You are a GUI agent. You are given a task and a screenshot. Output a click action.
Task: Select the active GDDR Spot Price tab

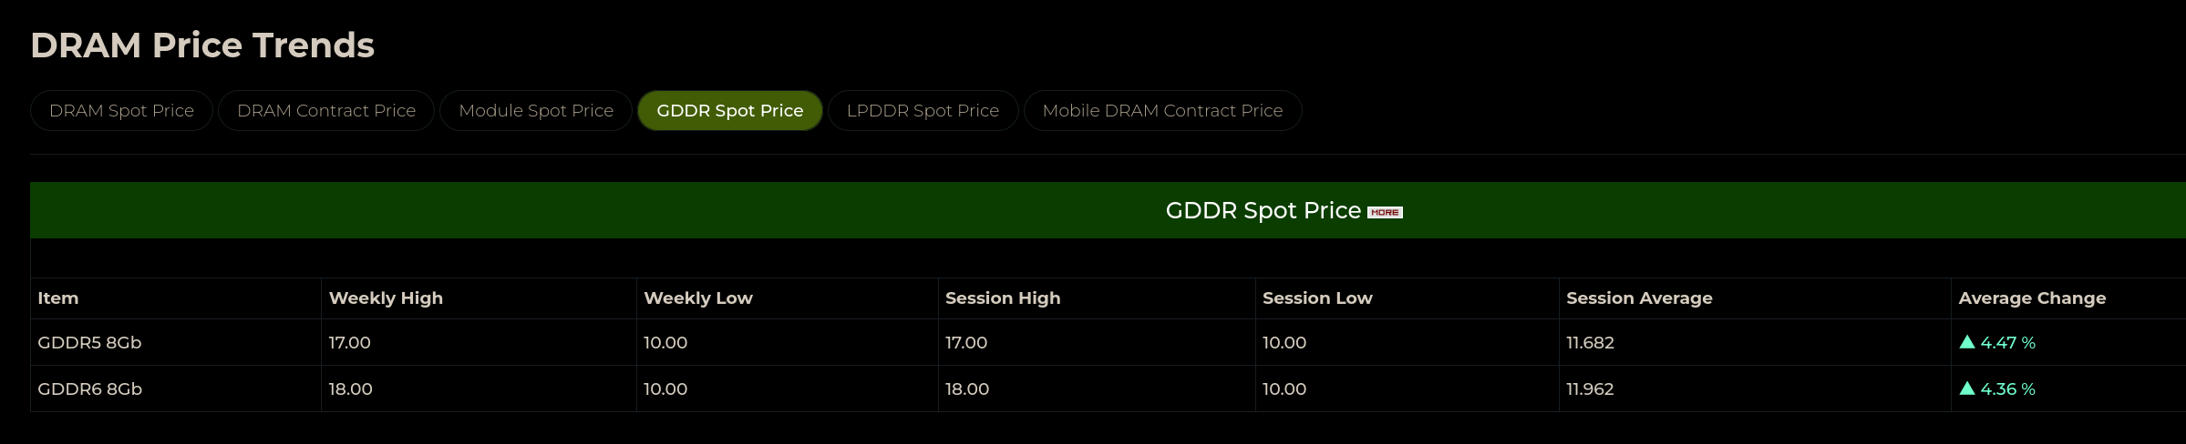(729, 110)
